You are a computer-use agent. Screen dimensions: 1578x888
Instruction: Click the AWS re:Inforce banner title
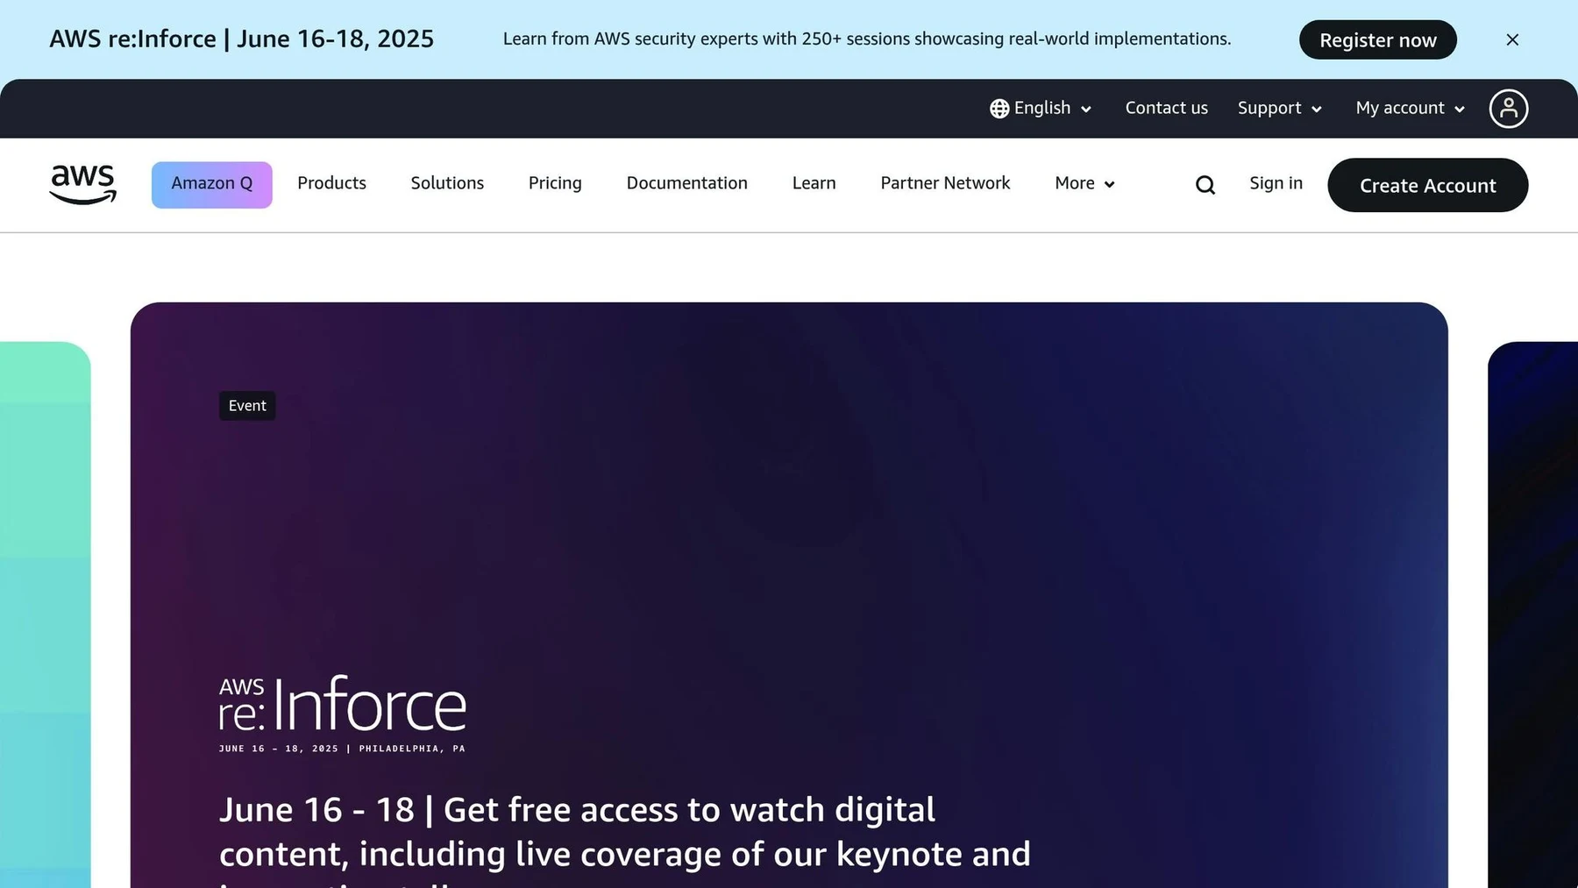[242, 39]
